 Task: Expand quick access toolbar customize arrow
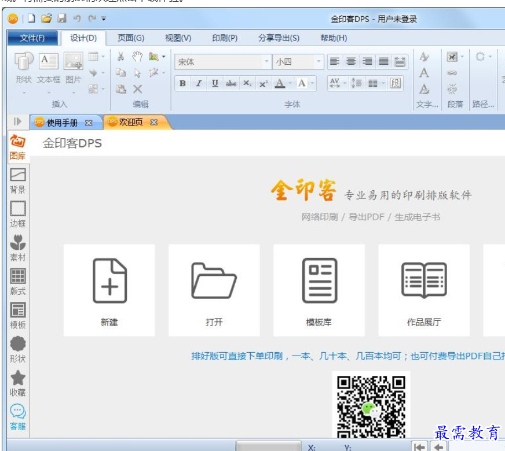click(x=104, y=19)
